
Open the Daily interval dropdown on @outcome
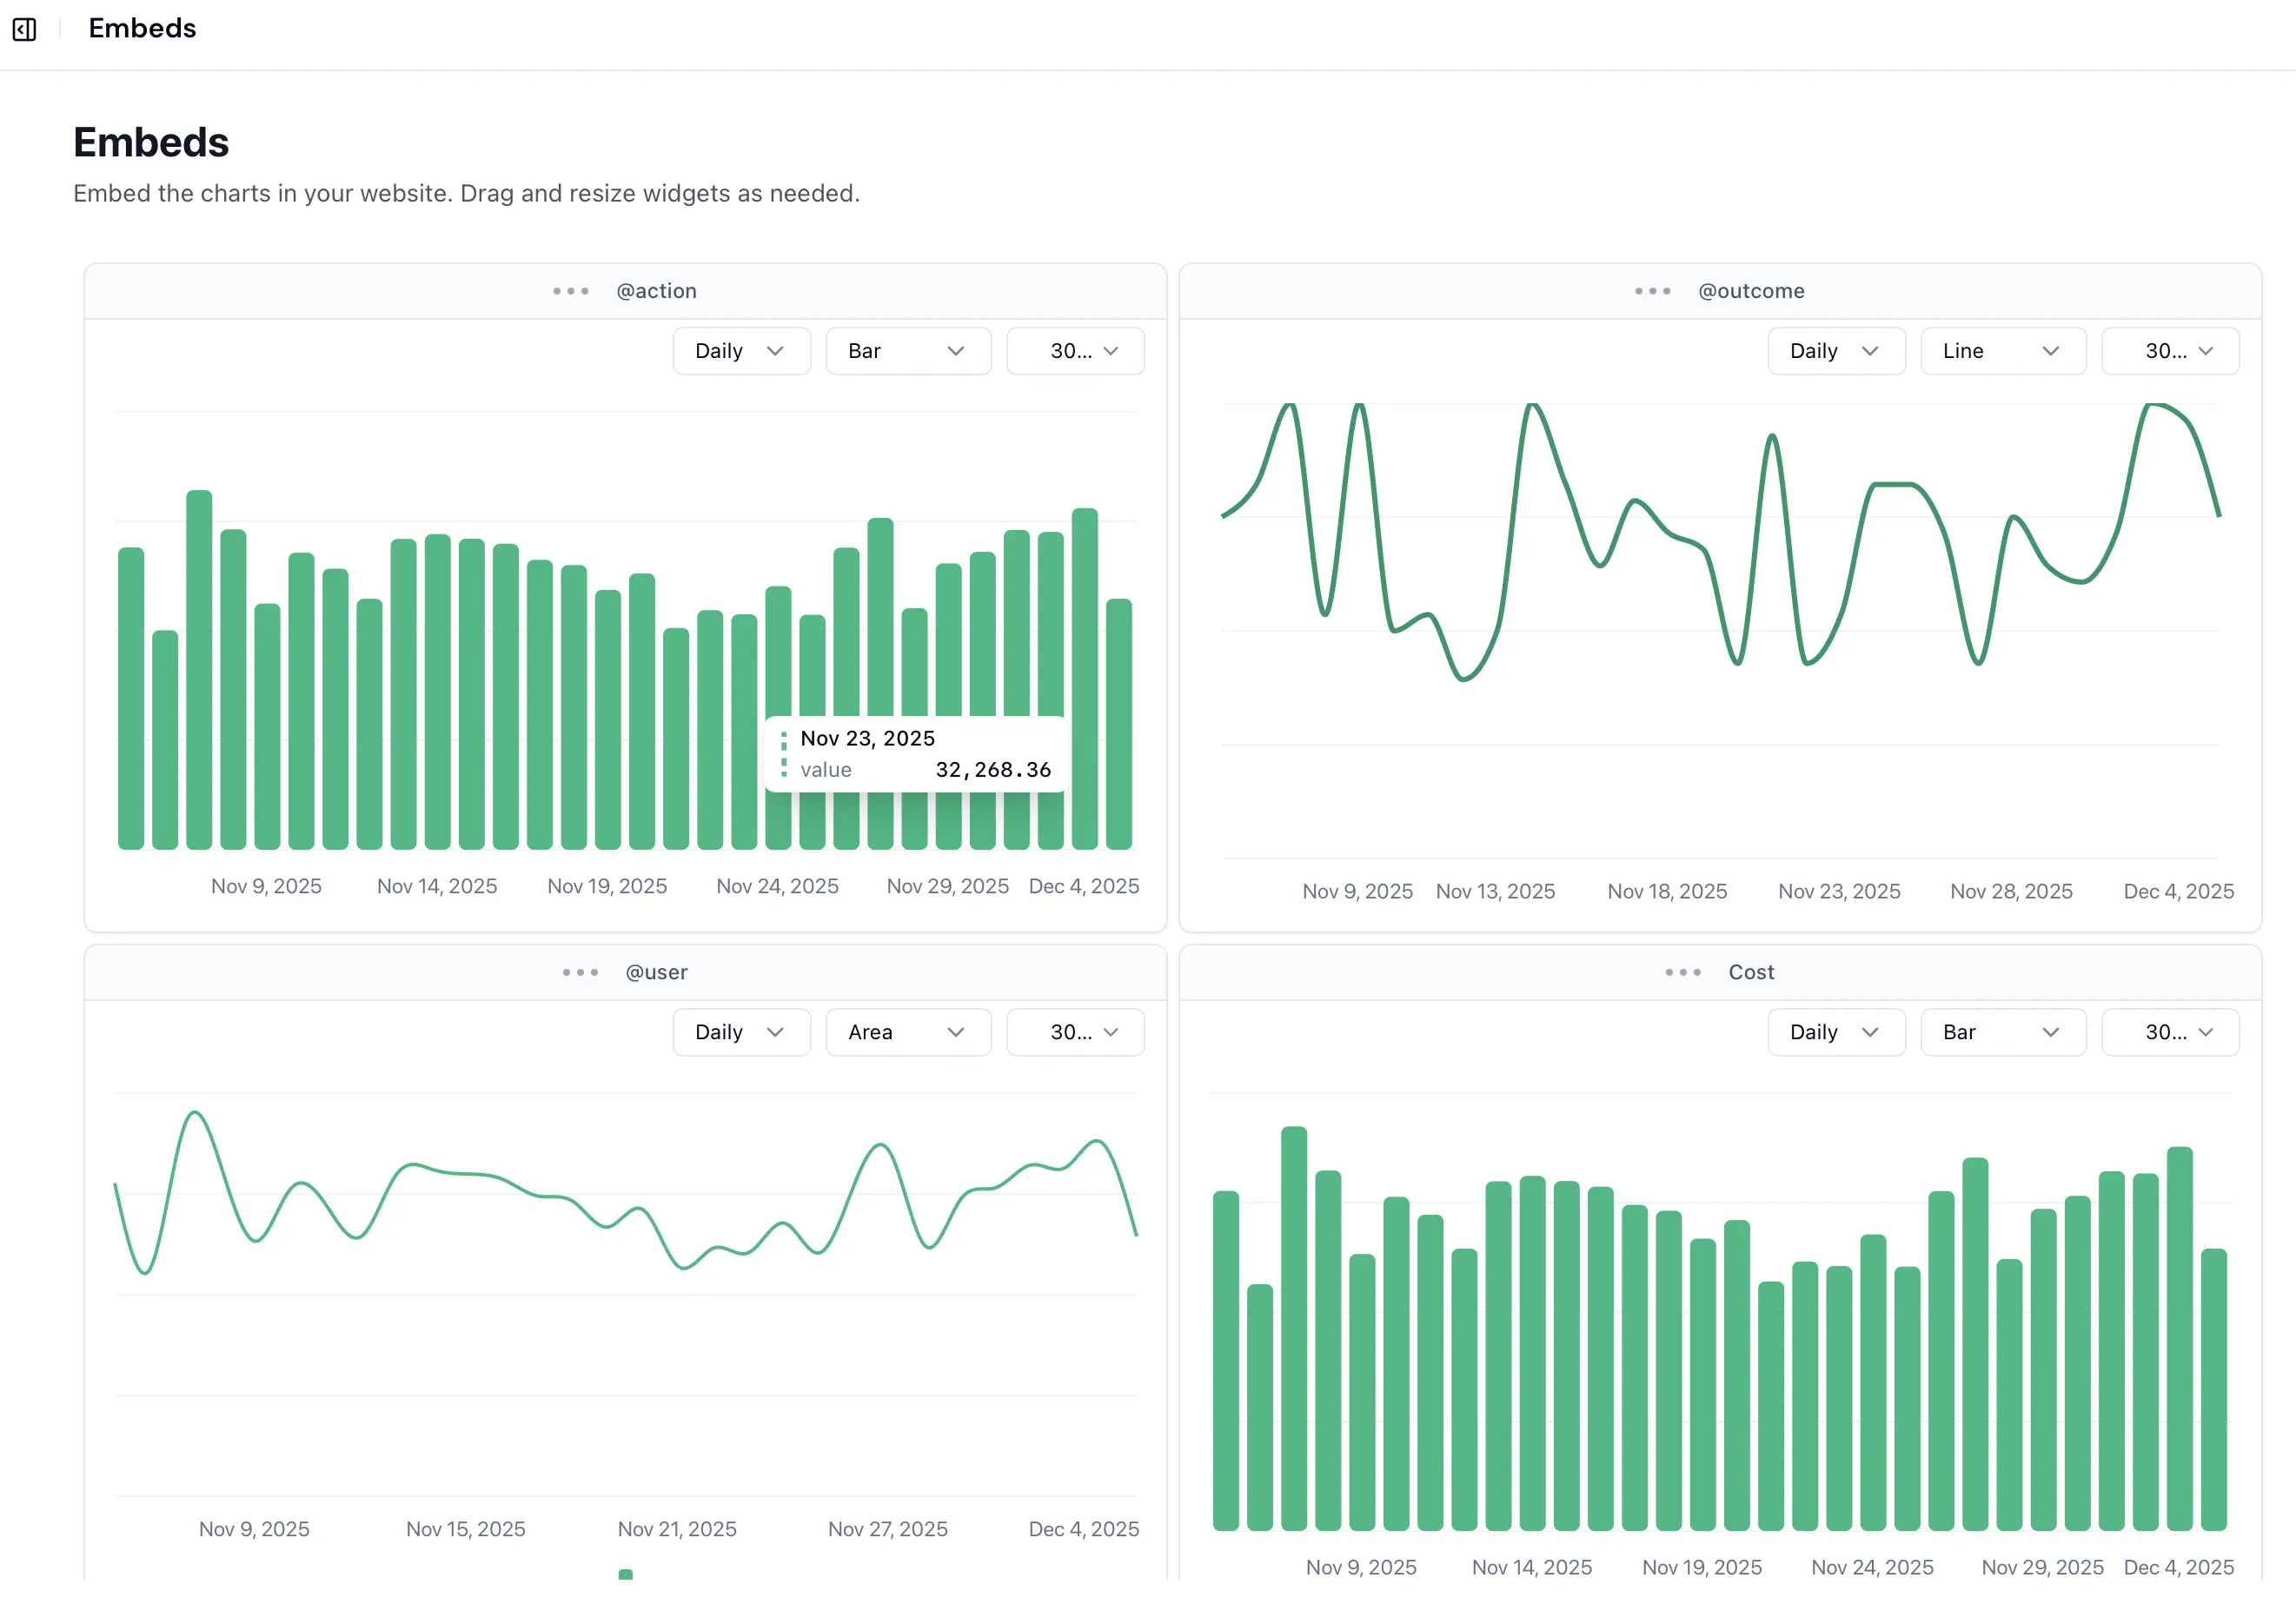point(1836,350)
